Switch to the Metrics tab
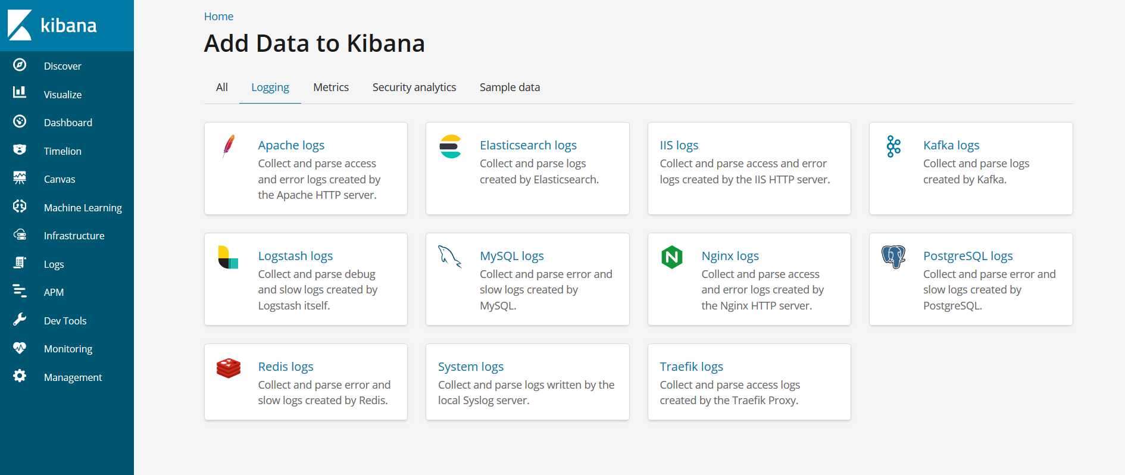This screenshot has width=1125, height=475. [331, 87]
